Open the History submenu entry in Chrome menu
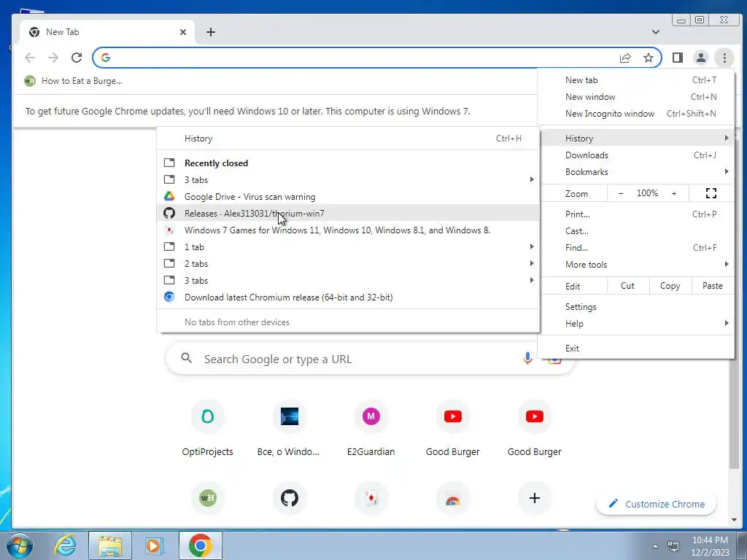 (636, 138)
